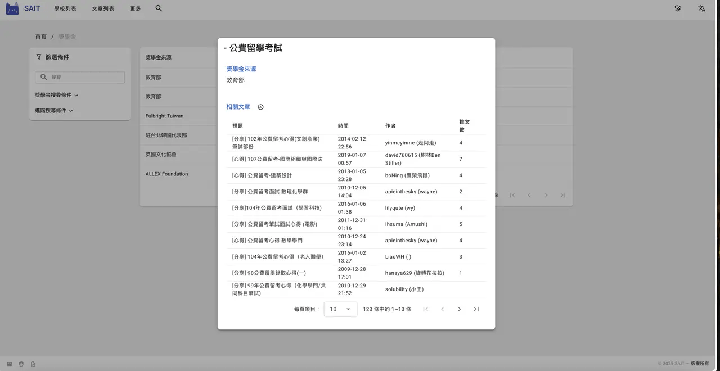720x371 pixels.
Task: Open the 更多 menu
Action: [135, 8]
